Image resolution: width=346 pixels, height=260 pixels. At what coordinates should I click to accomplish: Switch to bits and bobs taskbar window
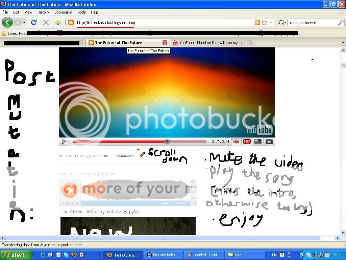coord(163,255)
